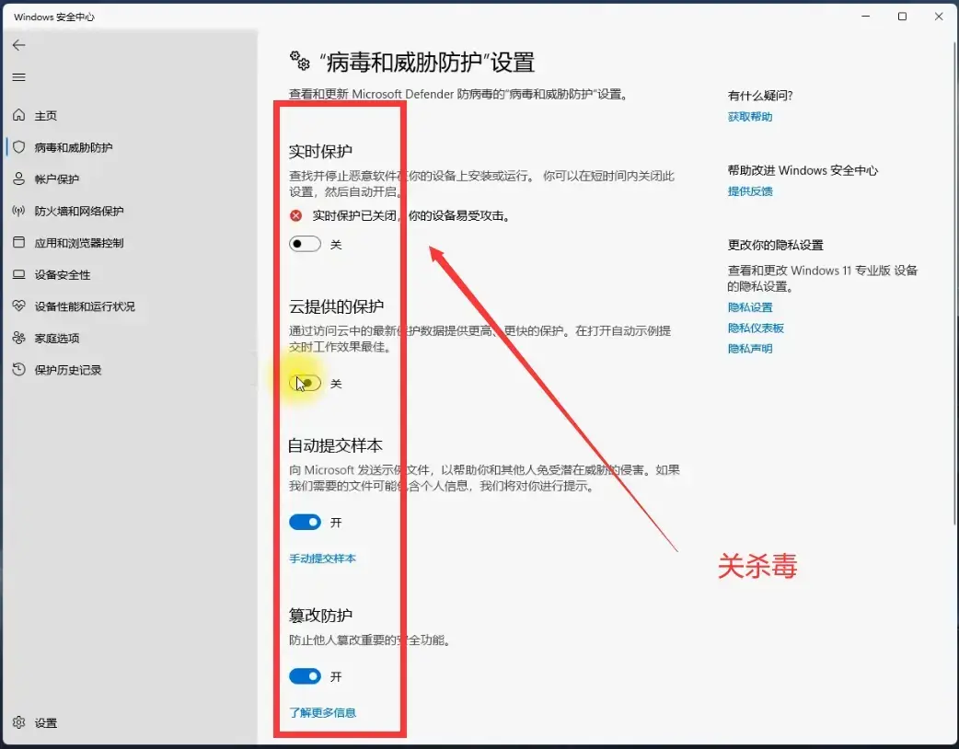This screenshot has height=749, width=959.
Task: Turn off the 篡改防护 toggle
Action: pyautogui.click(x=305, y=676)
